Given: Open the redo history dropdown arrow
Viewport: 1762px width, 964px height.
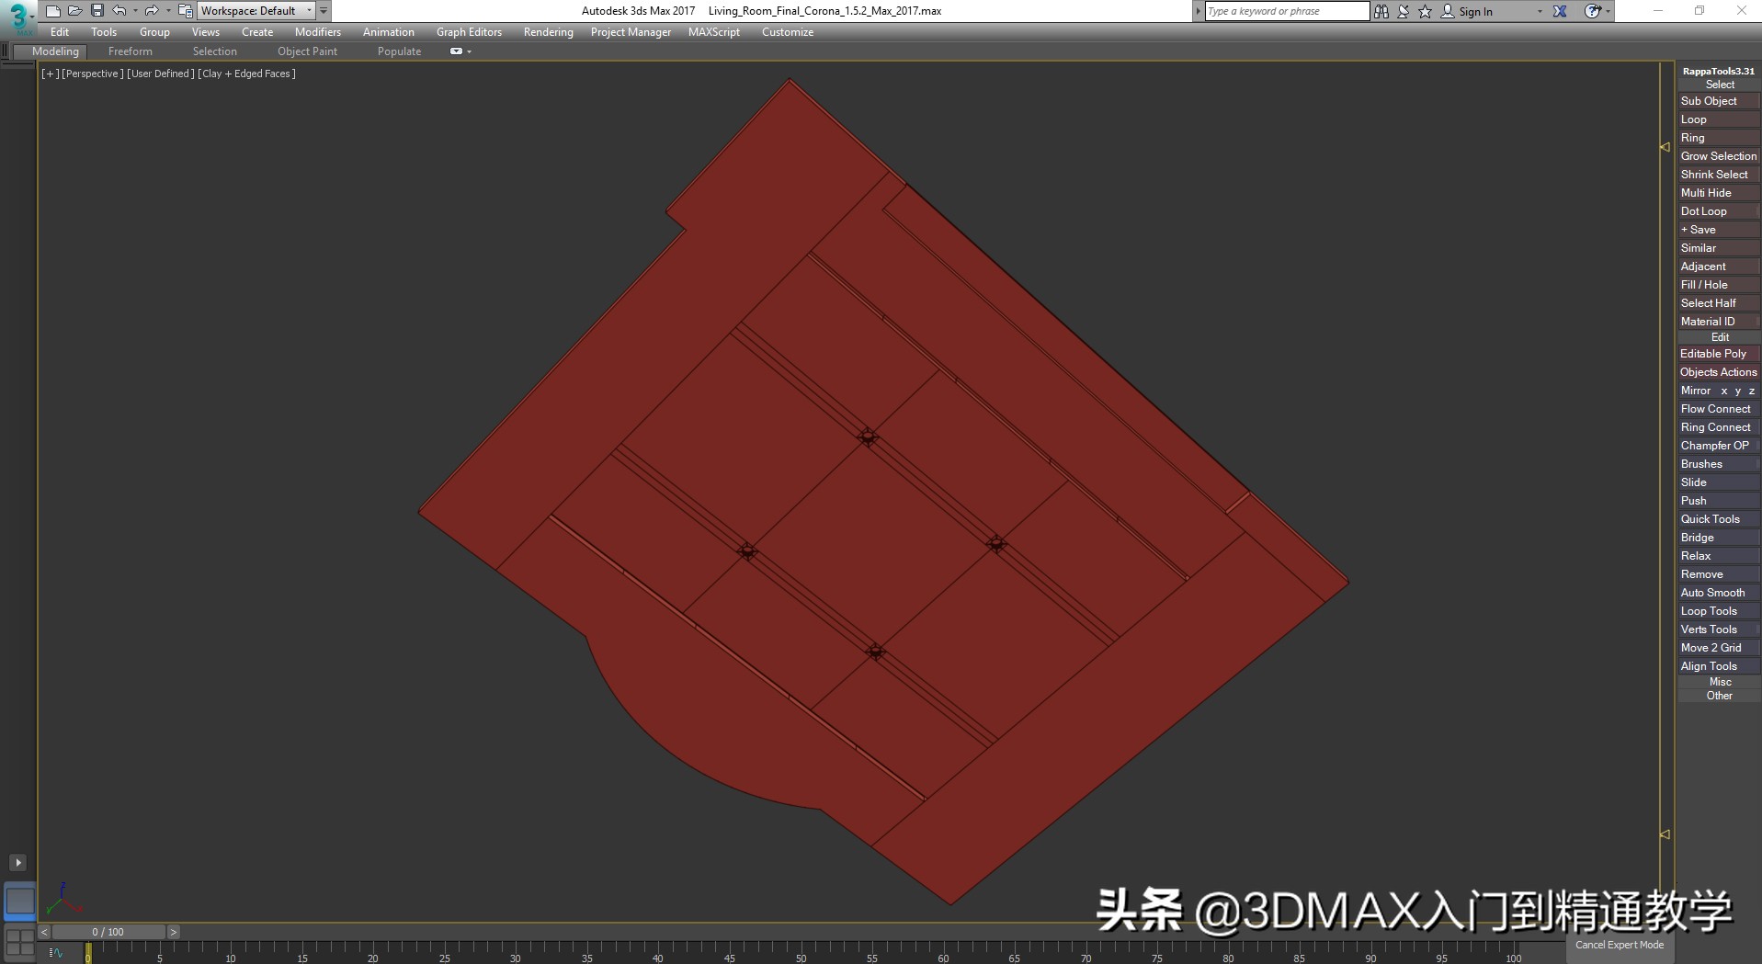Looking at the screenshot, I should point(167,11).
